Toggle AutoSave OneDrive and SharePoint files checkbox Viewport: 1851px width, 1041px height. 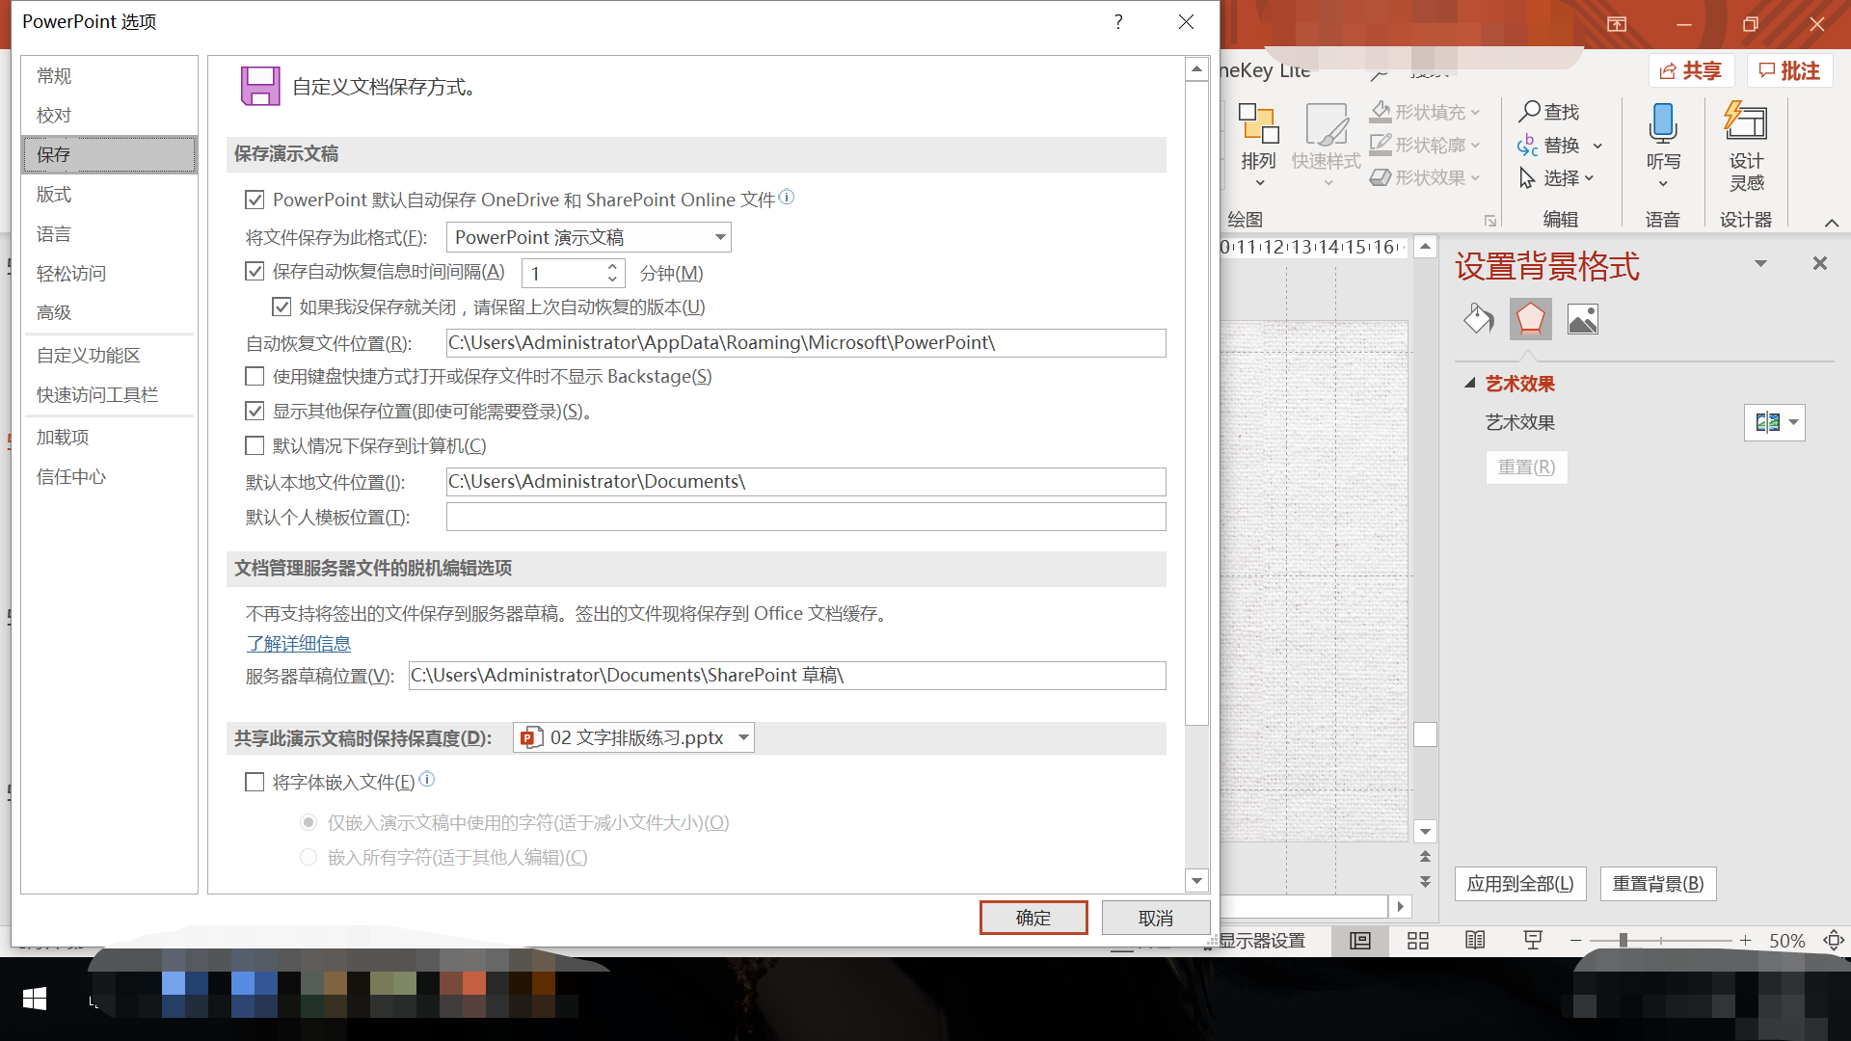(255, 200)
